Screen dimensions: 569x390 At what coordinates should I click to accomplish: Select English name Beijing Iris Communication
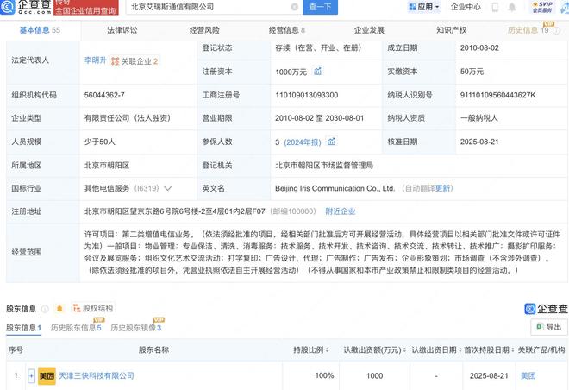(335, 188)
